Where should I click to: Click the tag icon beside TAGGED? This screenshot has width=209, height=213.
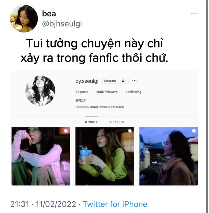click(x=111, y=122)
